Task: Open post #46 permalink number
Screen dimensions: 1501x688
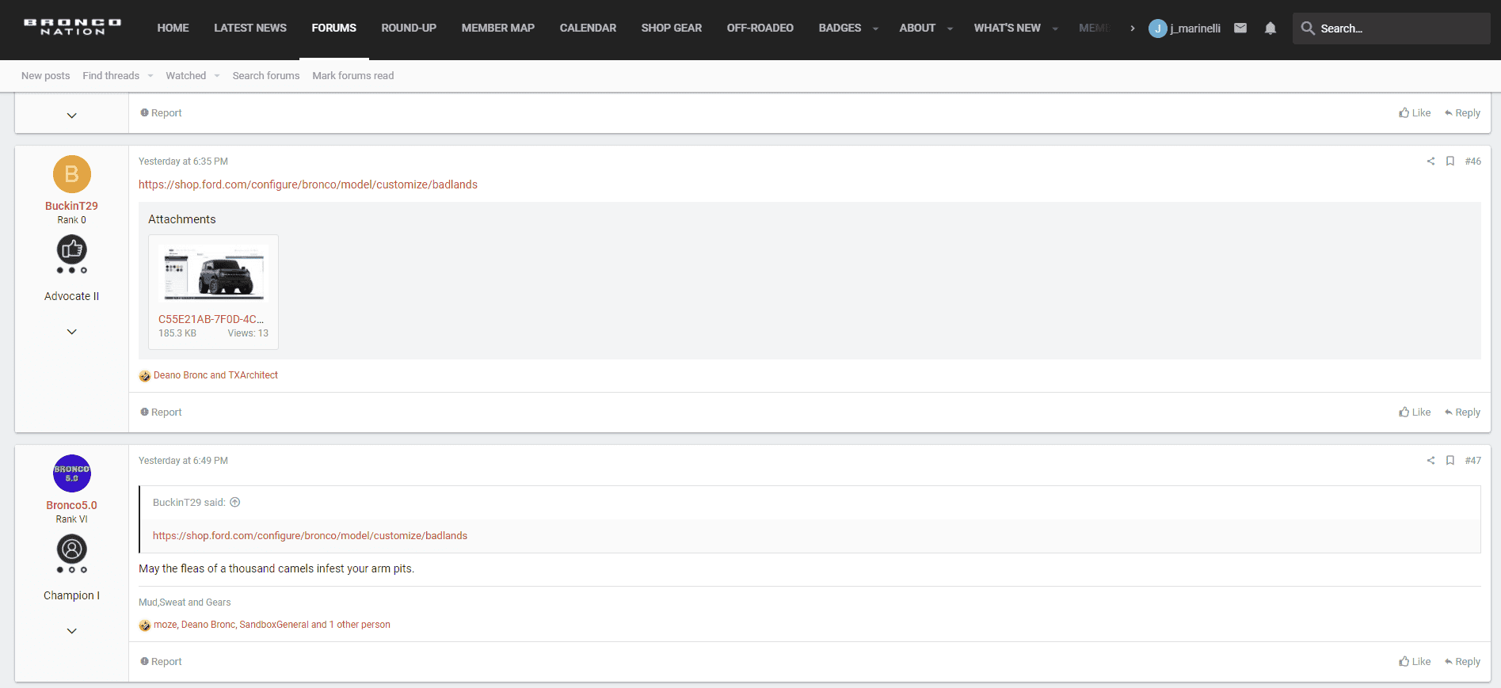Action: pyautogui.click(x=1472, y=162)
